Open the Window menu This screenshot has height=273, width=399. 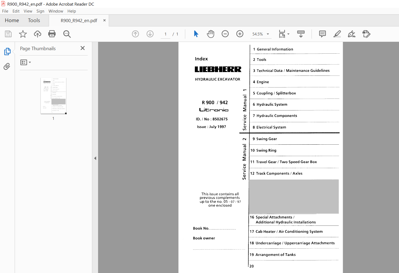click(x=56, y=11)
